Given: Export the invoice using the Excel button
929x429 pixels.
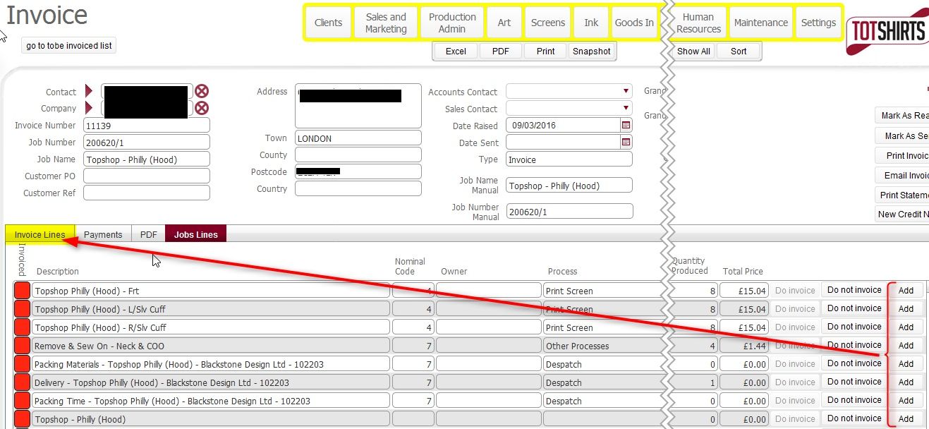Looking at the screenshot, I should pyautogui.click(x=456, y=51).
